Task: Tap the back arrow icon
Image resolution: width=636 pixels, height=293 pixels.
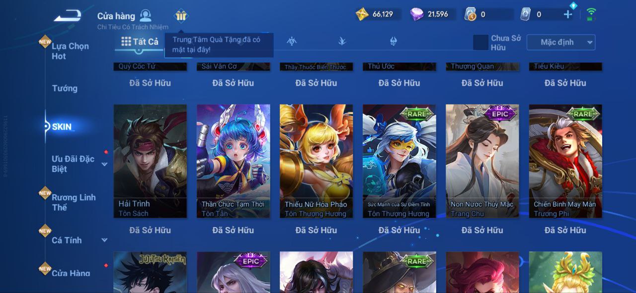Action: tap(67, 16)
